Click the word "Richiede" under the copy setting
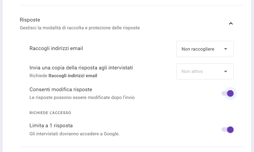Screen dimensions: 254x152 pos(38,76)
